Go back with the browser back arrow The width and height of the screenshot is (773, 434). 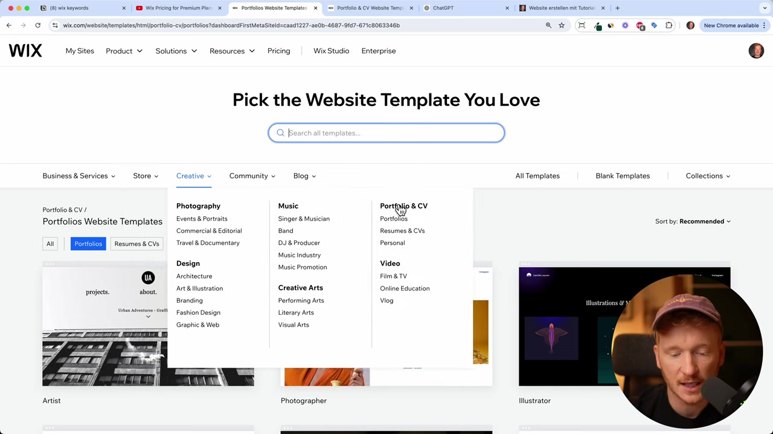[9, 25]
